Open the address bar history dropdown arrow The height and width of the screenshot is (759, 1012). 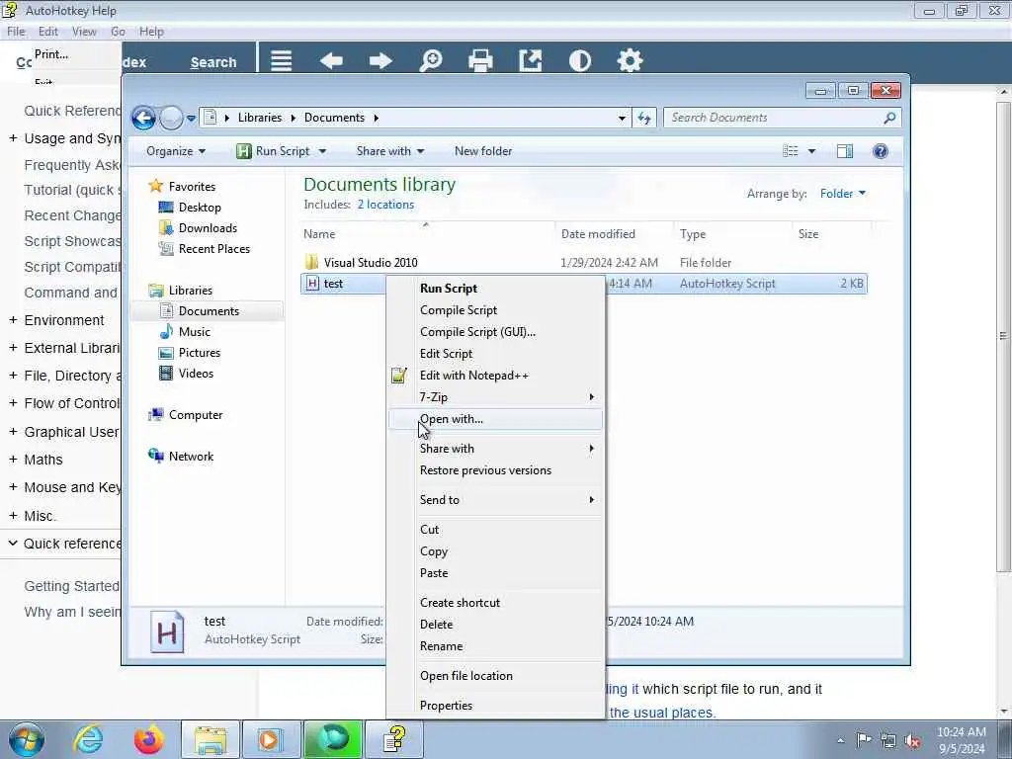tap(622, 119)
